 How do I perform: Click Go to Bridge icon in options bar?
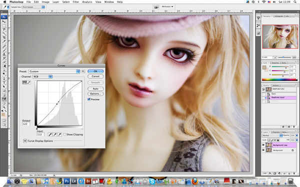click(156, 7)
